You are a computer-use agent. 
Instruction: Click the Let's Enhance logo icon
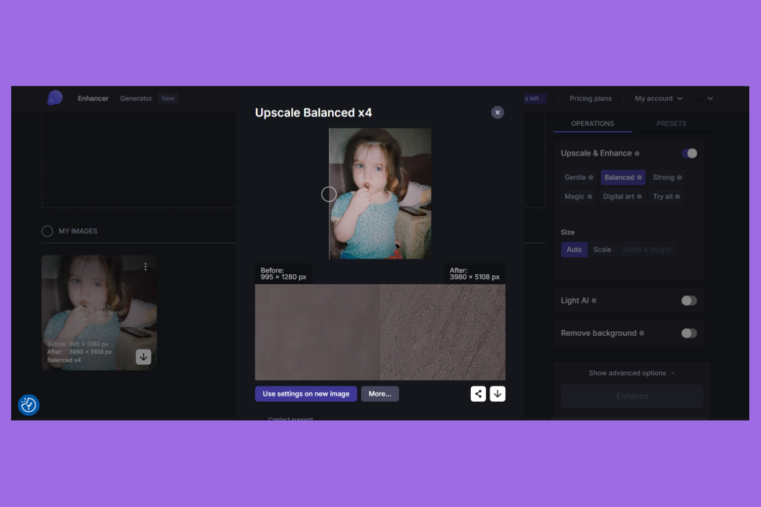click(x=54, y=98)
